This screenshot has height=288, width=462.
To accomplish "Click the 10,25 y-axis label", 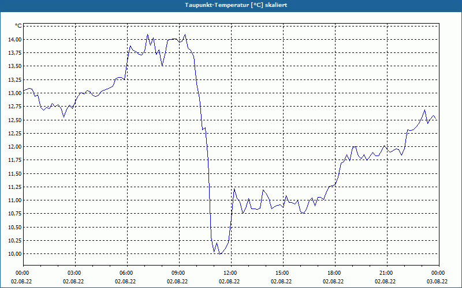I will point(15,241).
